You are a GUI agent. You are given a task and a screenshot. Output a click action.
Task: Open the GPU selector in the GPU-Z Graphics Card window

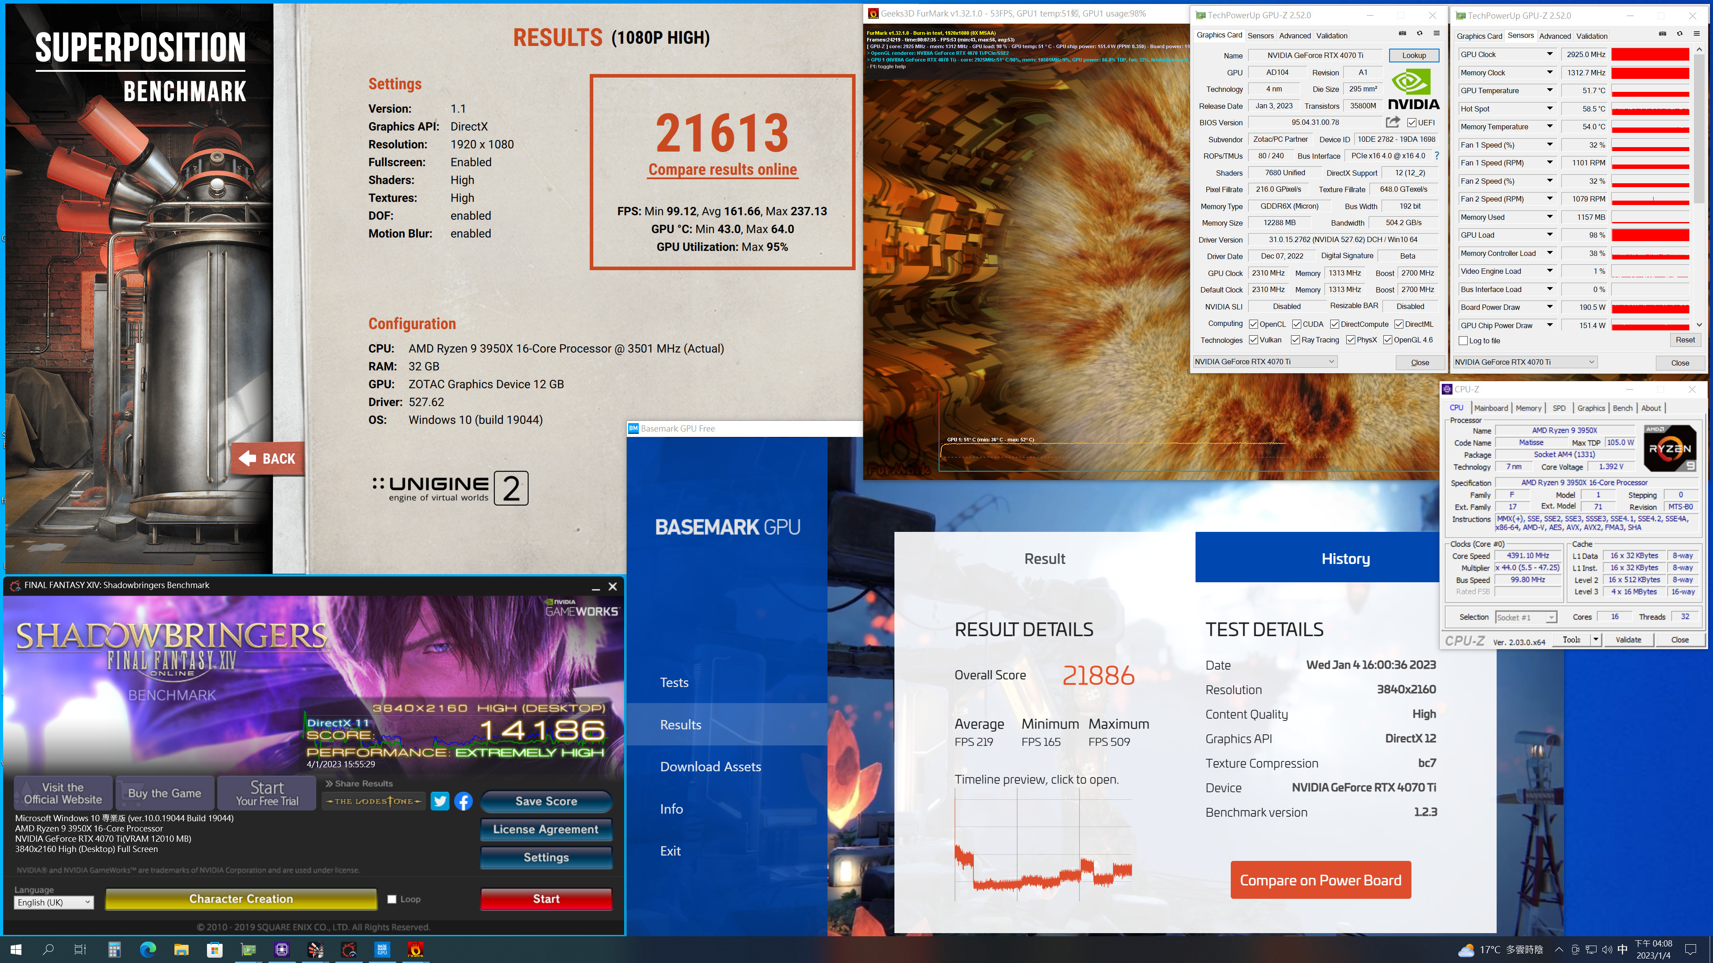click(1266, 362)
